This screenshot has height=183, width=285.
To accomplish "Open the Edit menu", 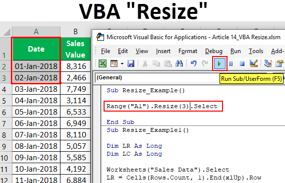I will point(123,51).
